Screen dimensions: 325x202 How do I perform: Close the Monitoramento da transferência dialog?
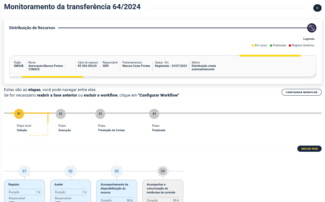click(317, 8)
